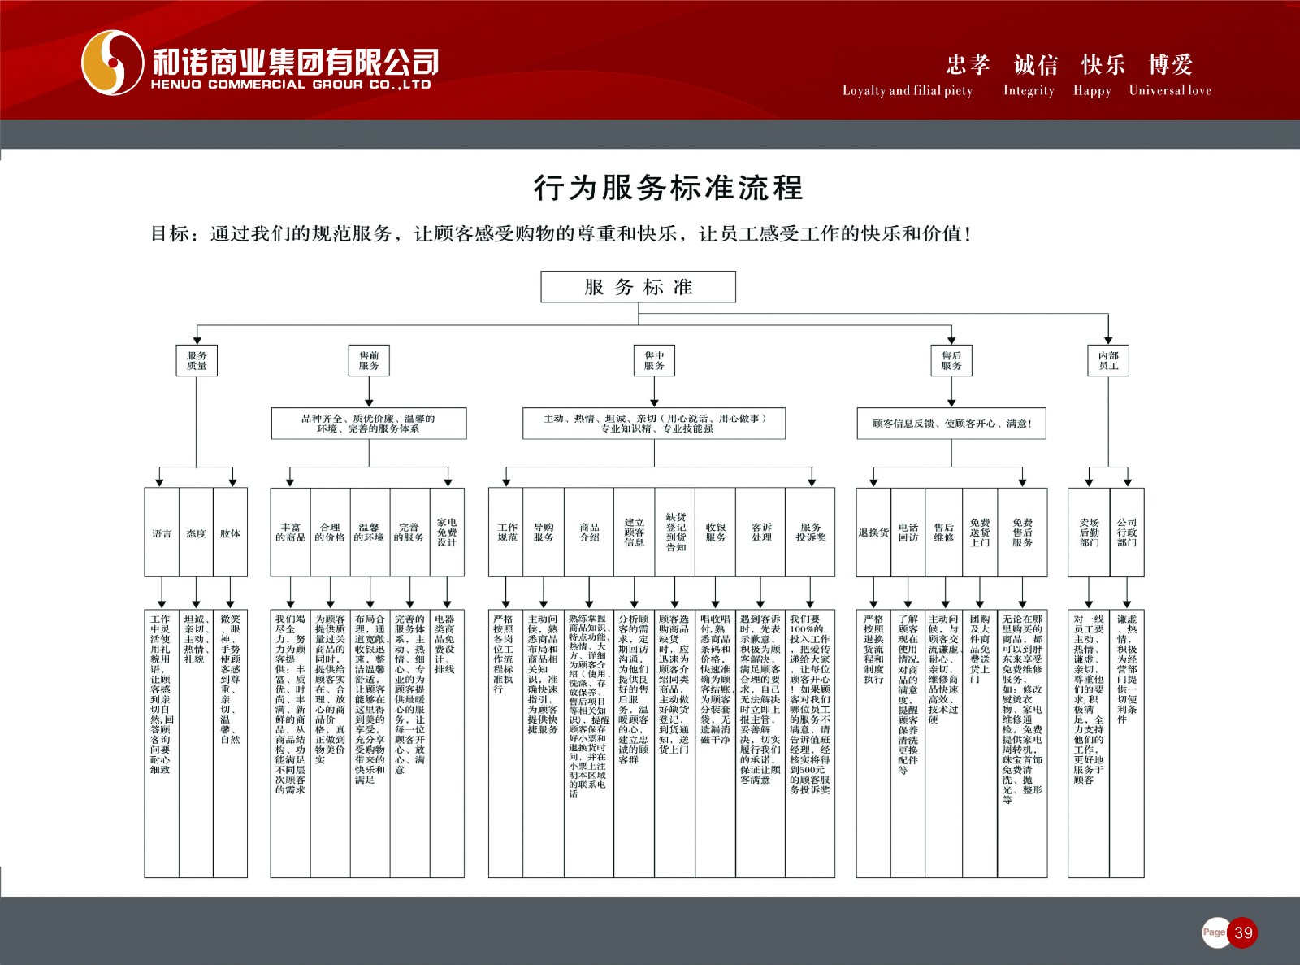Click the 顾客信息反馈 description box
The image size is (1300, 965).
[x=951, y=424]
